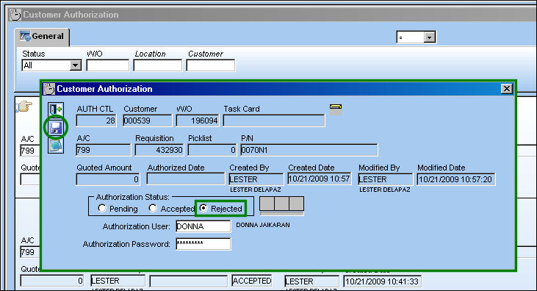Click the Authorization Password field

point(203,244)
